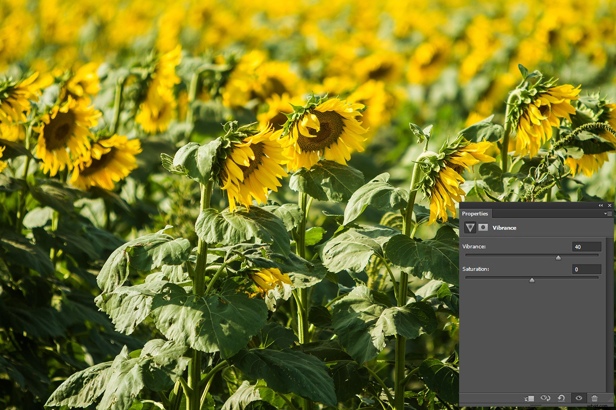Viewport: 616px width, 410px height.
Task: Collapse the panel using the double-arrow icon
Action: (x=601, y=205)
